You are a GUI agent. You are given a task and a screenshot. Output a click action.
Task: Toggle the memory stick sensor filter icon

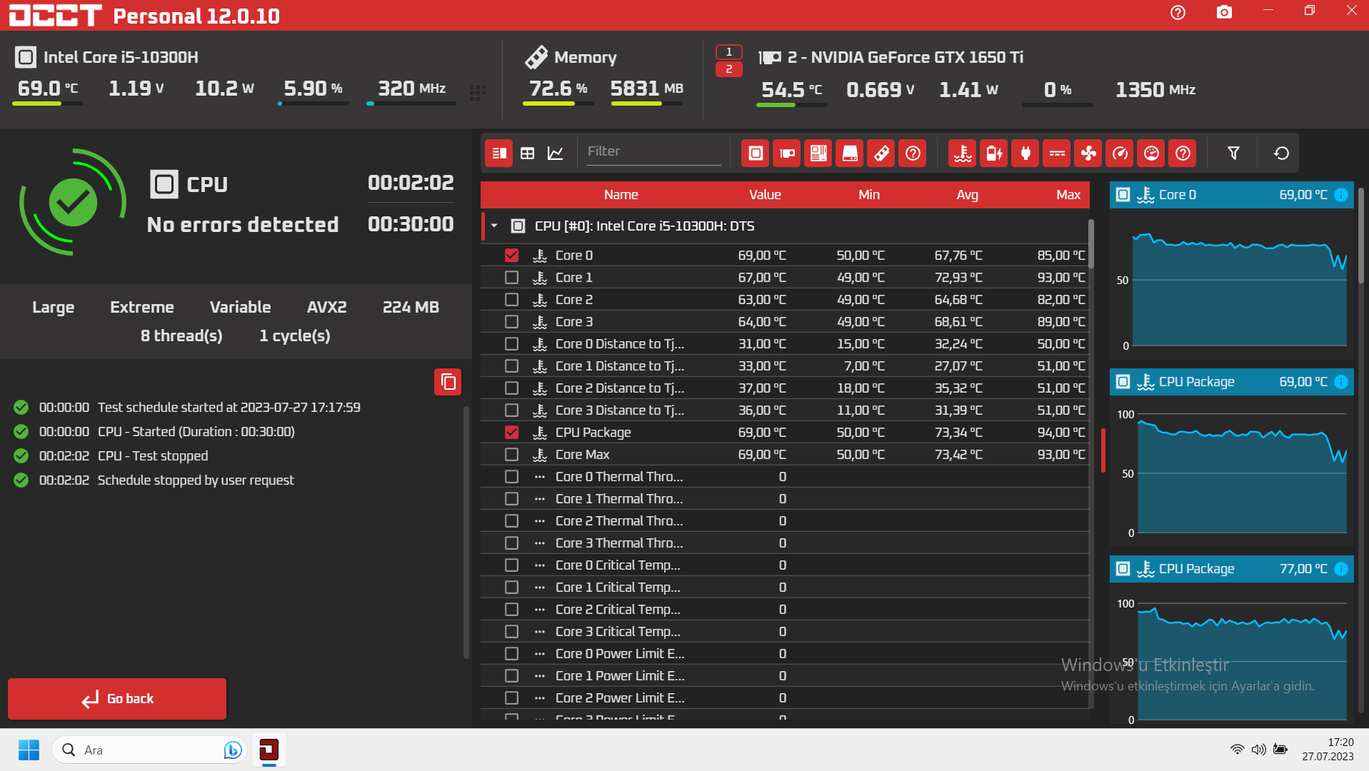[x=881, y=153]
